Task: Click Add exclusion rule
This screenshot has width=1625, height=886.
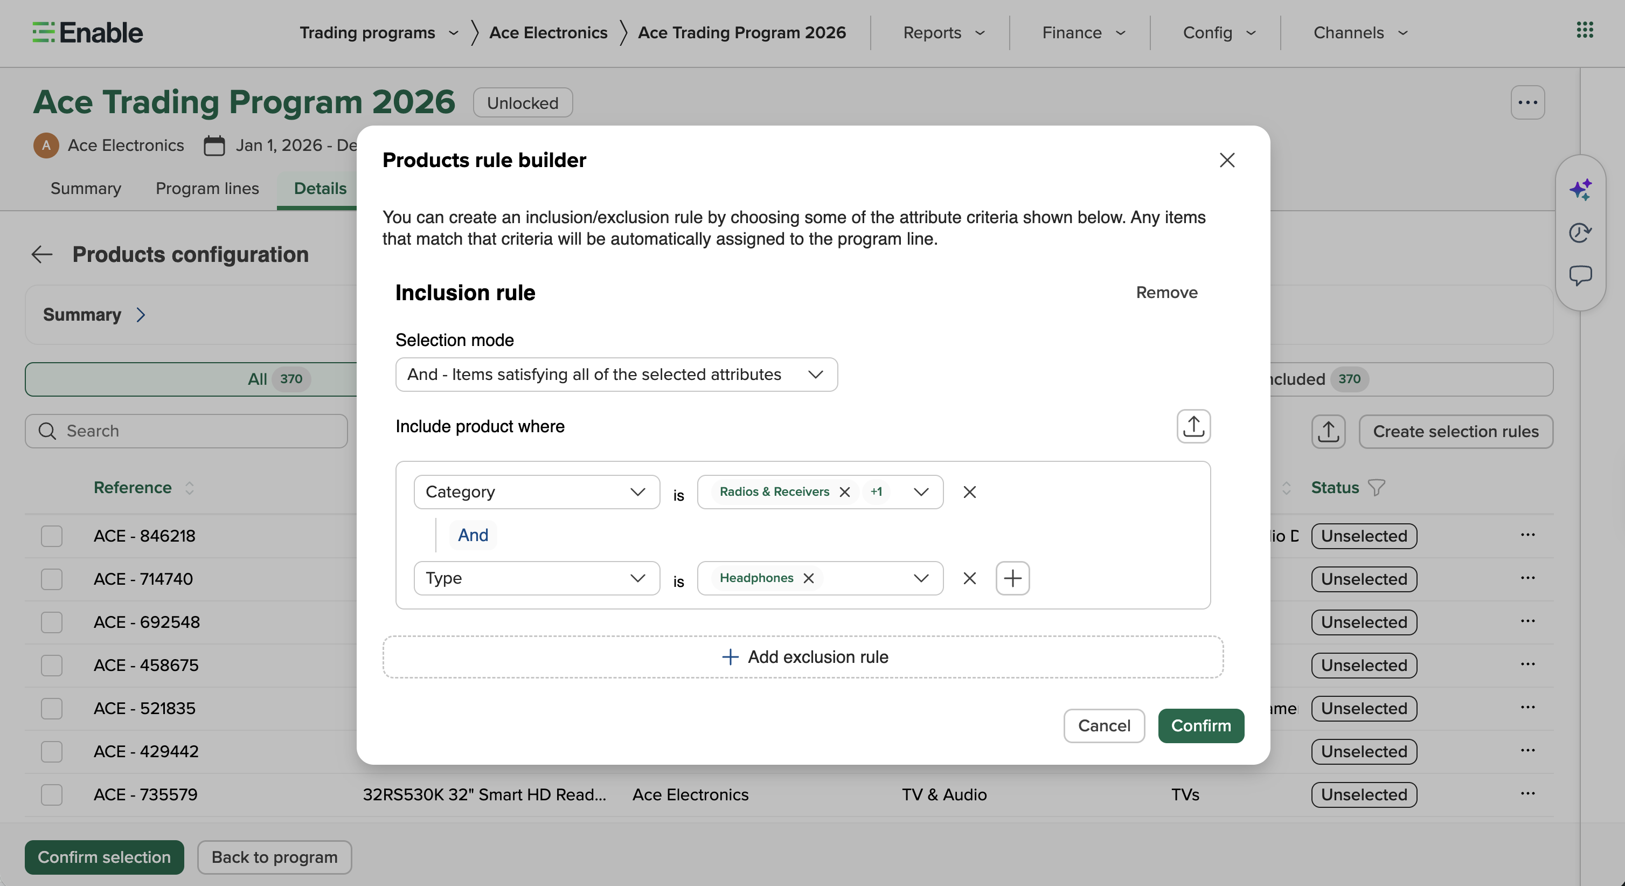Action: (802, 657)
